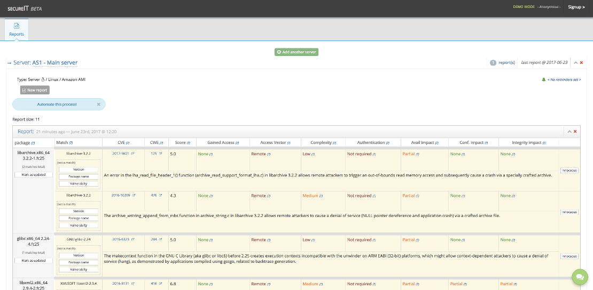Flag first libarchive Vulnerability as not a match

(79, 183)
